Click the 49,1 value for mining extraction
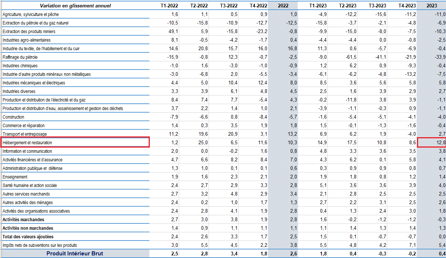 [174, 32]
